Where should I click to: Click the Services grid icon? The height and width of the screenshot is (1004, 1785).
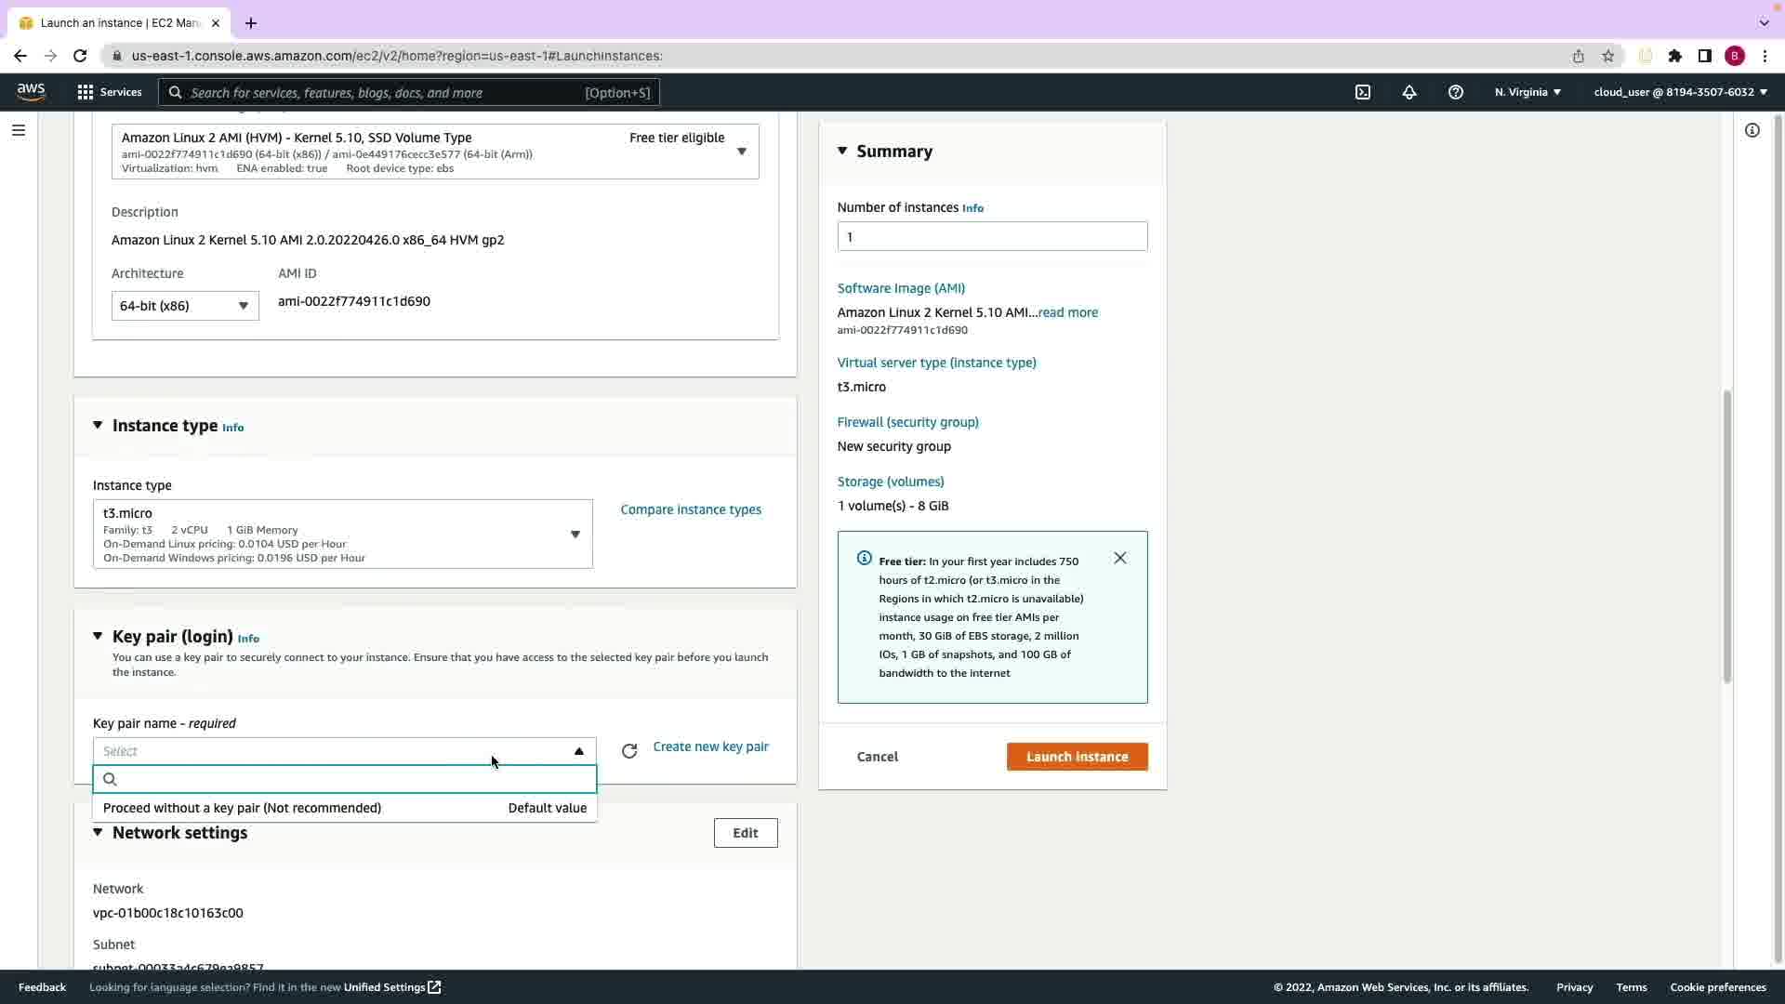[86, 92]
